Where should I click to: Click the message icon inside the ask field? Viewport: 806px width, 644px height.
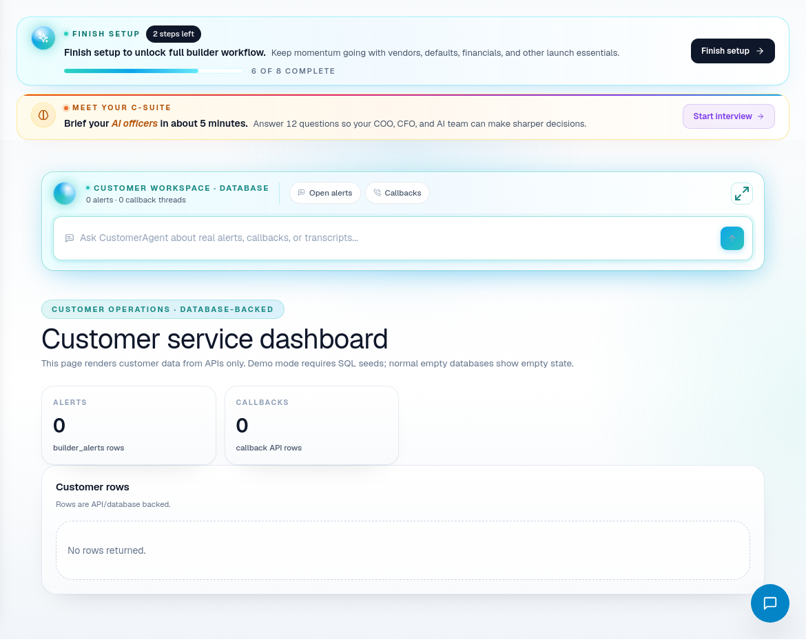coord(70,238)
